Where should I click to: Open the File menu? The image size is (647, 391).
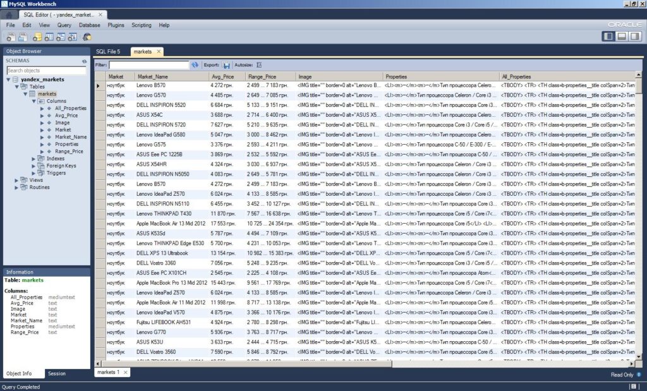click(10, 25)
